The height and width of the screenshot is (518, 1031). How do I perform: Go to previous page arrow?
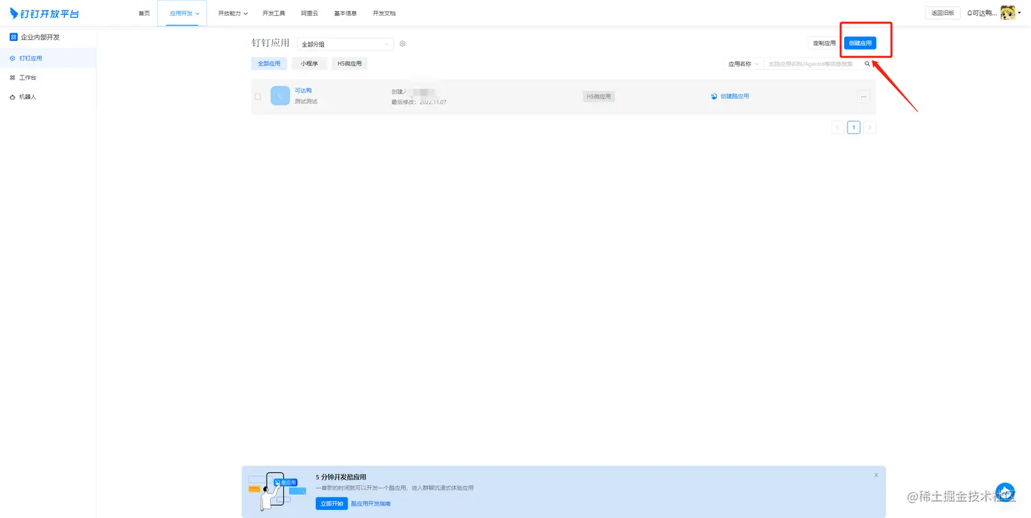[837, 127]
